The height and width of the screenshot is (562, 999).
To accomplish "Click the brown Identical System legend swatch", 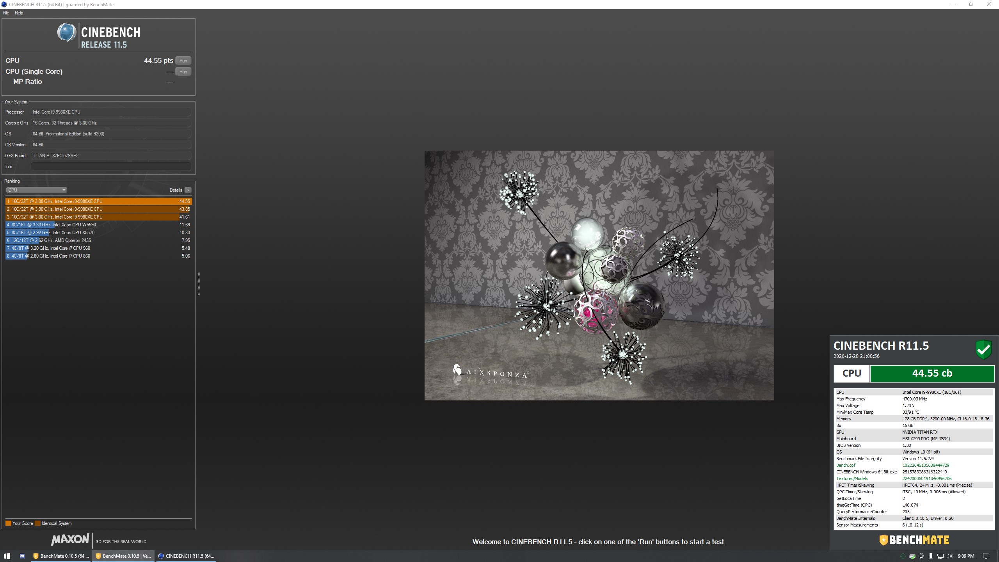I will [x=37, y=523].
